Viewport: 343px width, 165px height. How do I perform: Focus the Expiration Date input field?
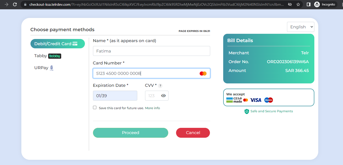pos(115,96)
